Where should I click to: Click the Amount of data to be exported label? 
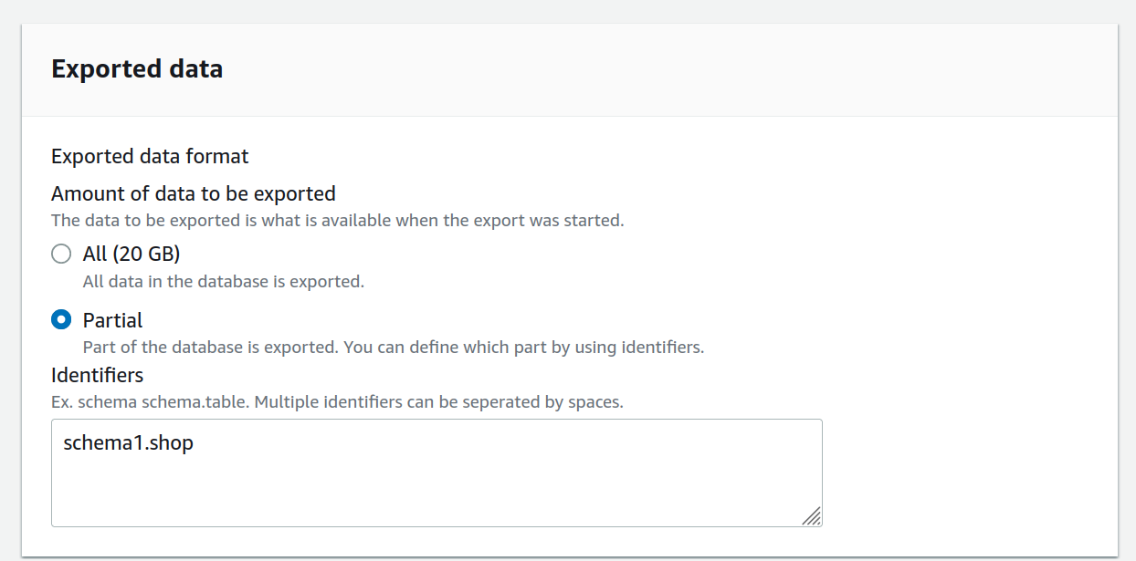coord(193,193)
